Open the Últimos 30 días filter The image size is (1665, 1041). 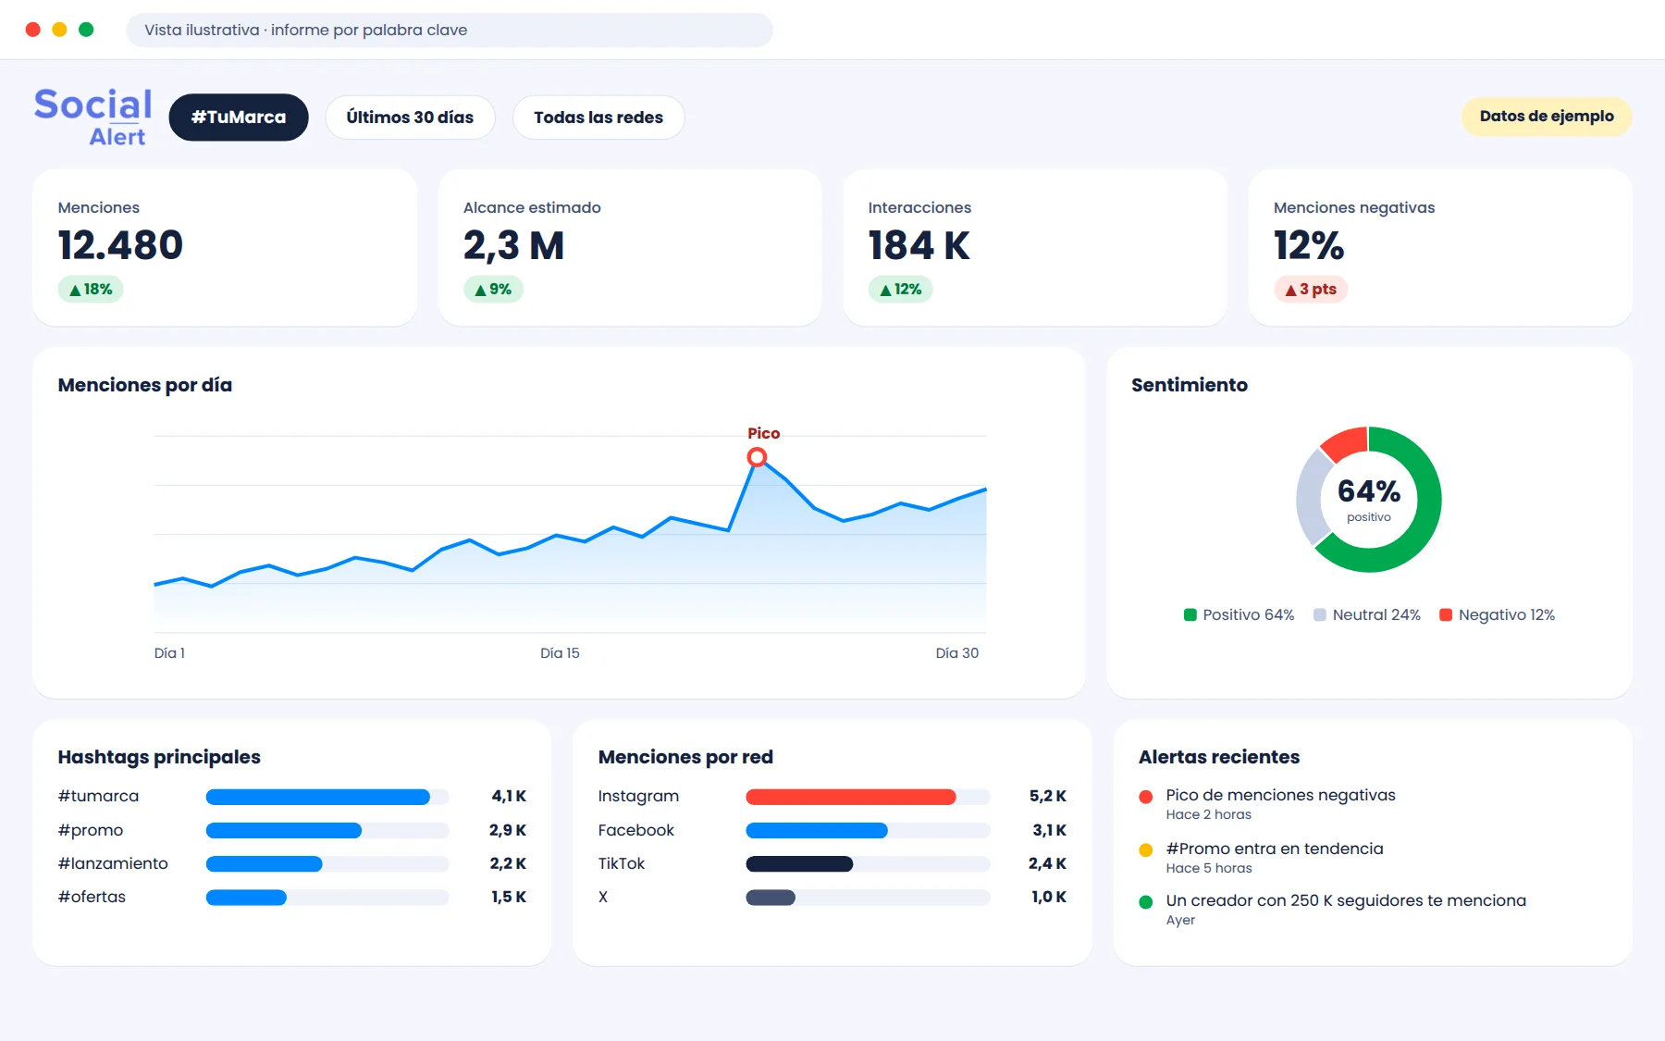(x=410, y=118)
